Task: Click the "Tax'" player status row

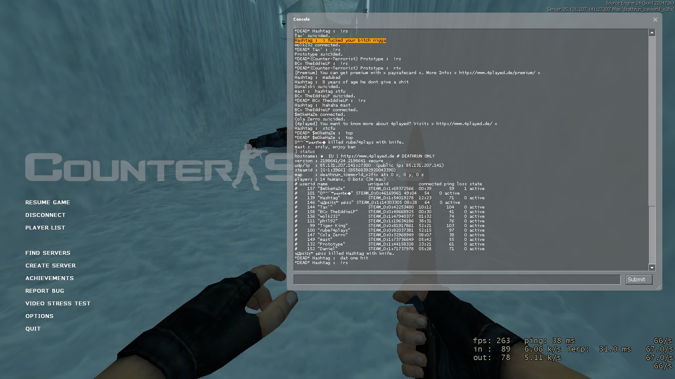Action: pos(389,207)
